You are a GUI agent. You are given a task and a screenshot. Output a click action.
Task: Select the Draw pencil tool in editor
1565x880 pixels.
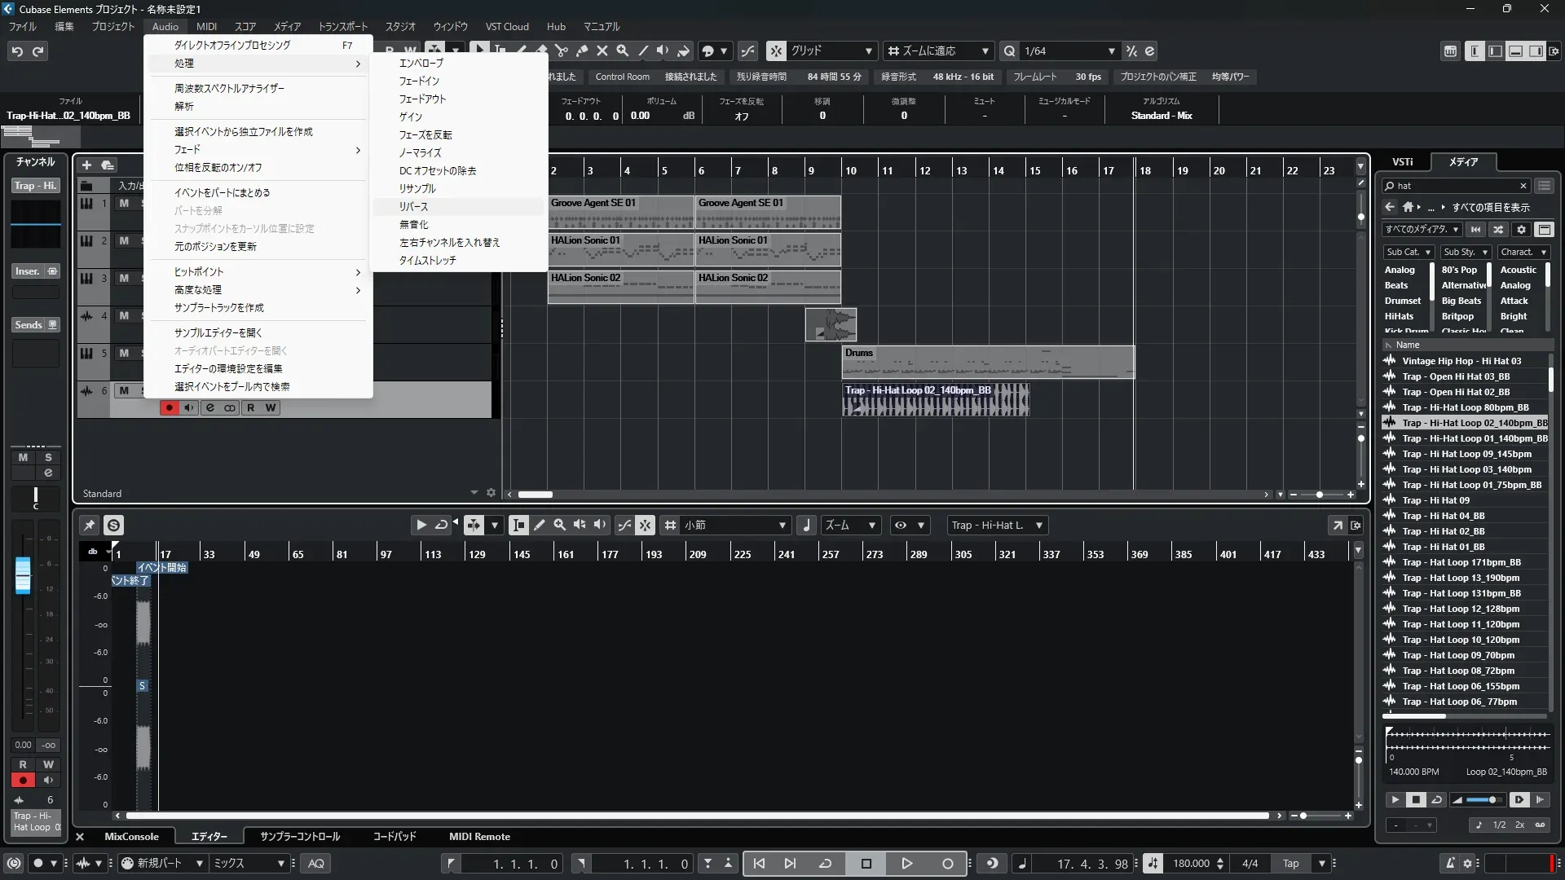539,526
